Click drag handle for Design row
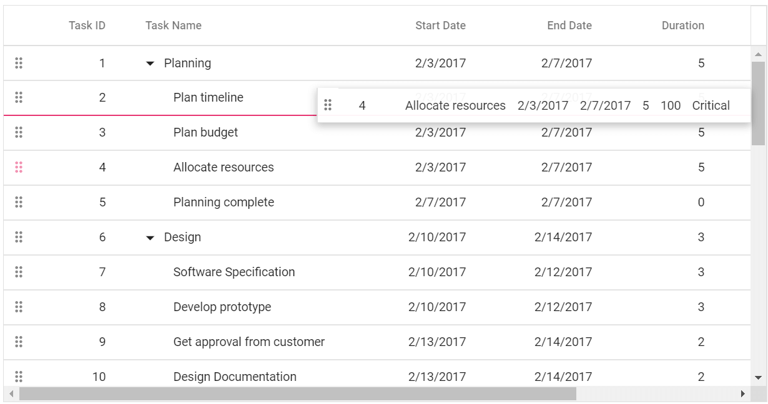 point(19,237)
